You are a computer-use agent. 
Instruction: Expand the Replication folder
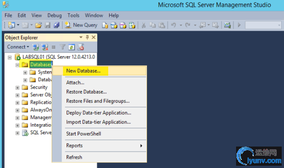coord(17,103)
